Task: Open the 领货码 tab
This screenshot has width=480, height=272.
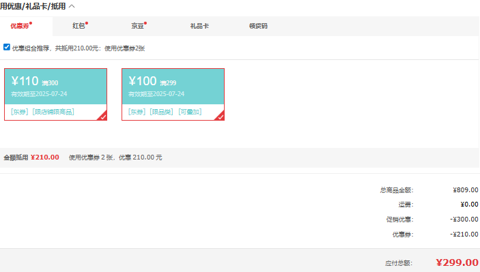Action: [258, 26]
